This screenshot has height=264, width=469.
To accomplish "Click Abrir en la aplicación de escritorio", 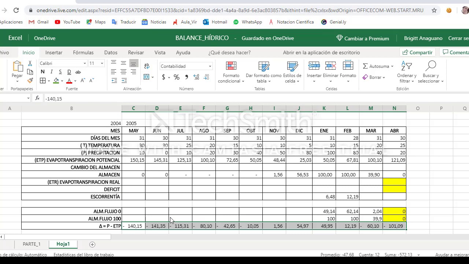I will click(321, 52).
